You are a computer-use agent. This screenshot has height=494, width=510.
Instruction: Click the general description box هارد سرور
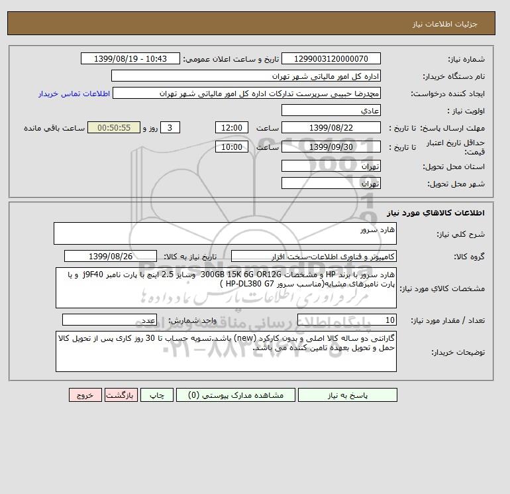pyautogui.click(x=225, y=233)
